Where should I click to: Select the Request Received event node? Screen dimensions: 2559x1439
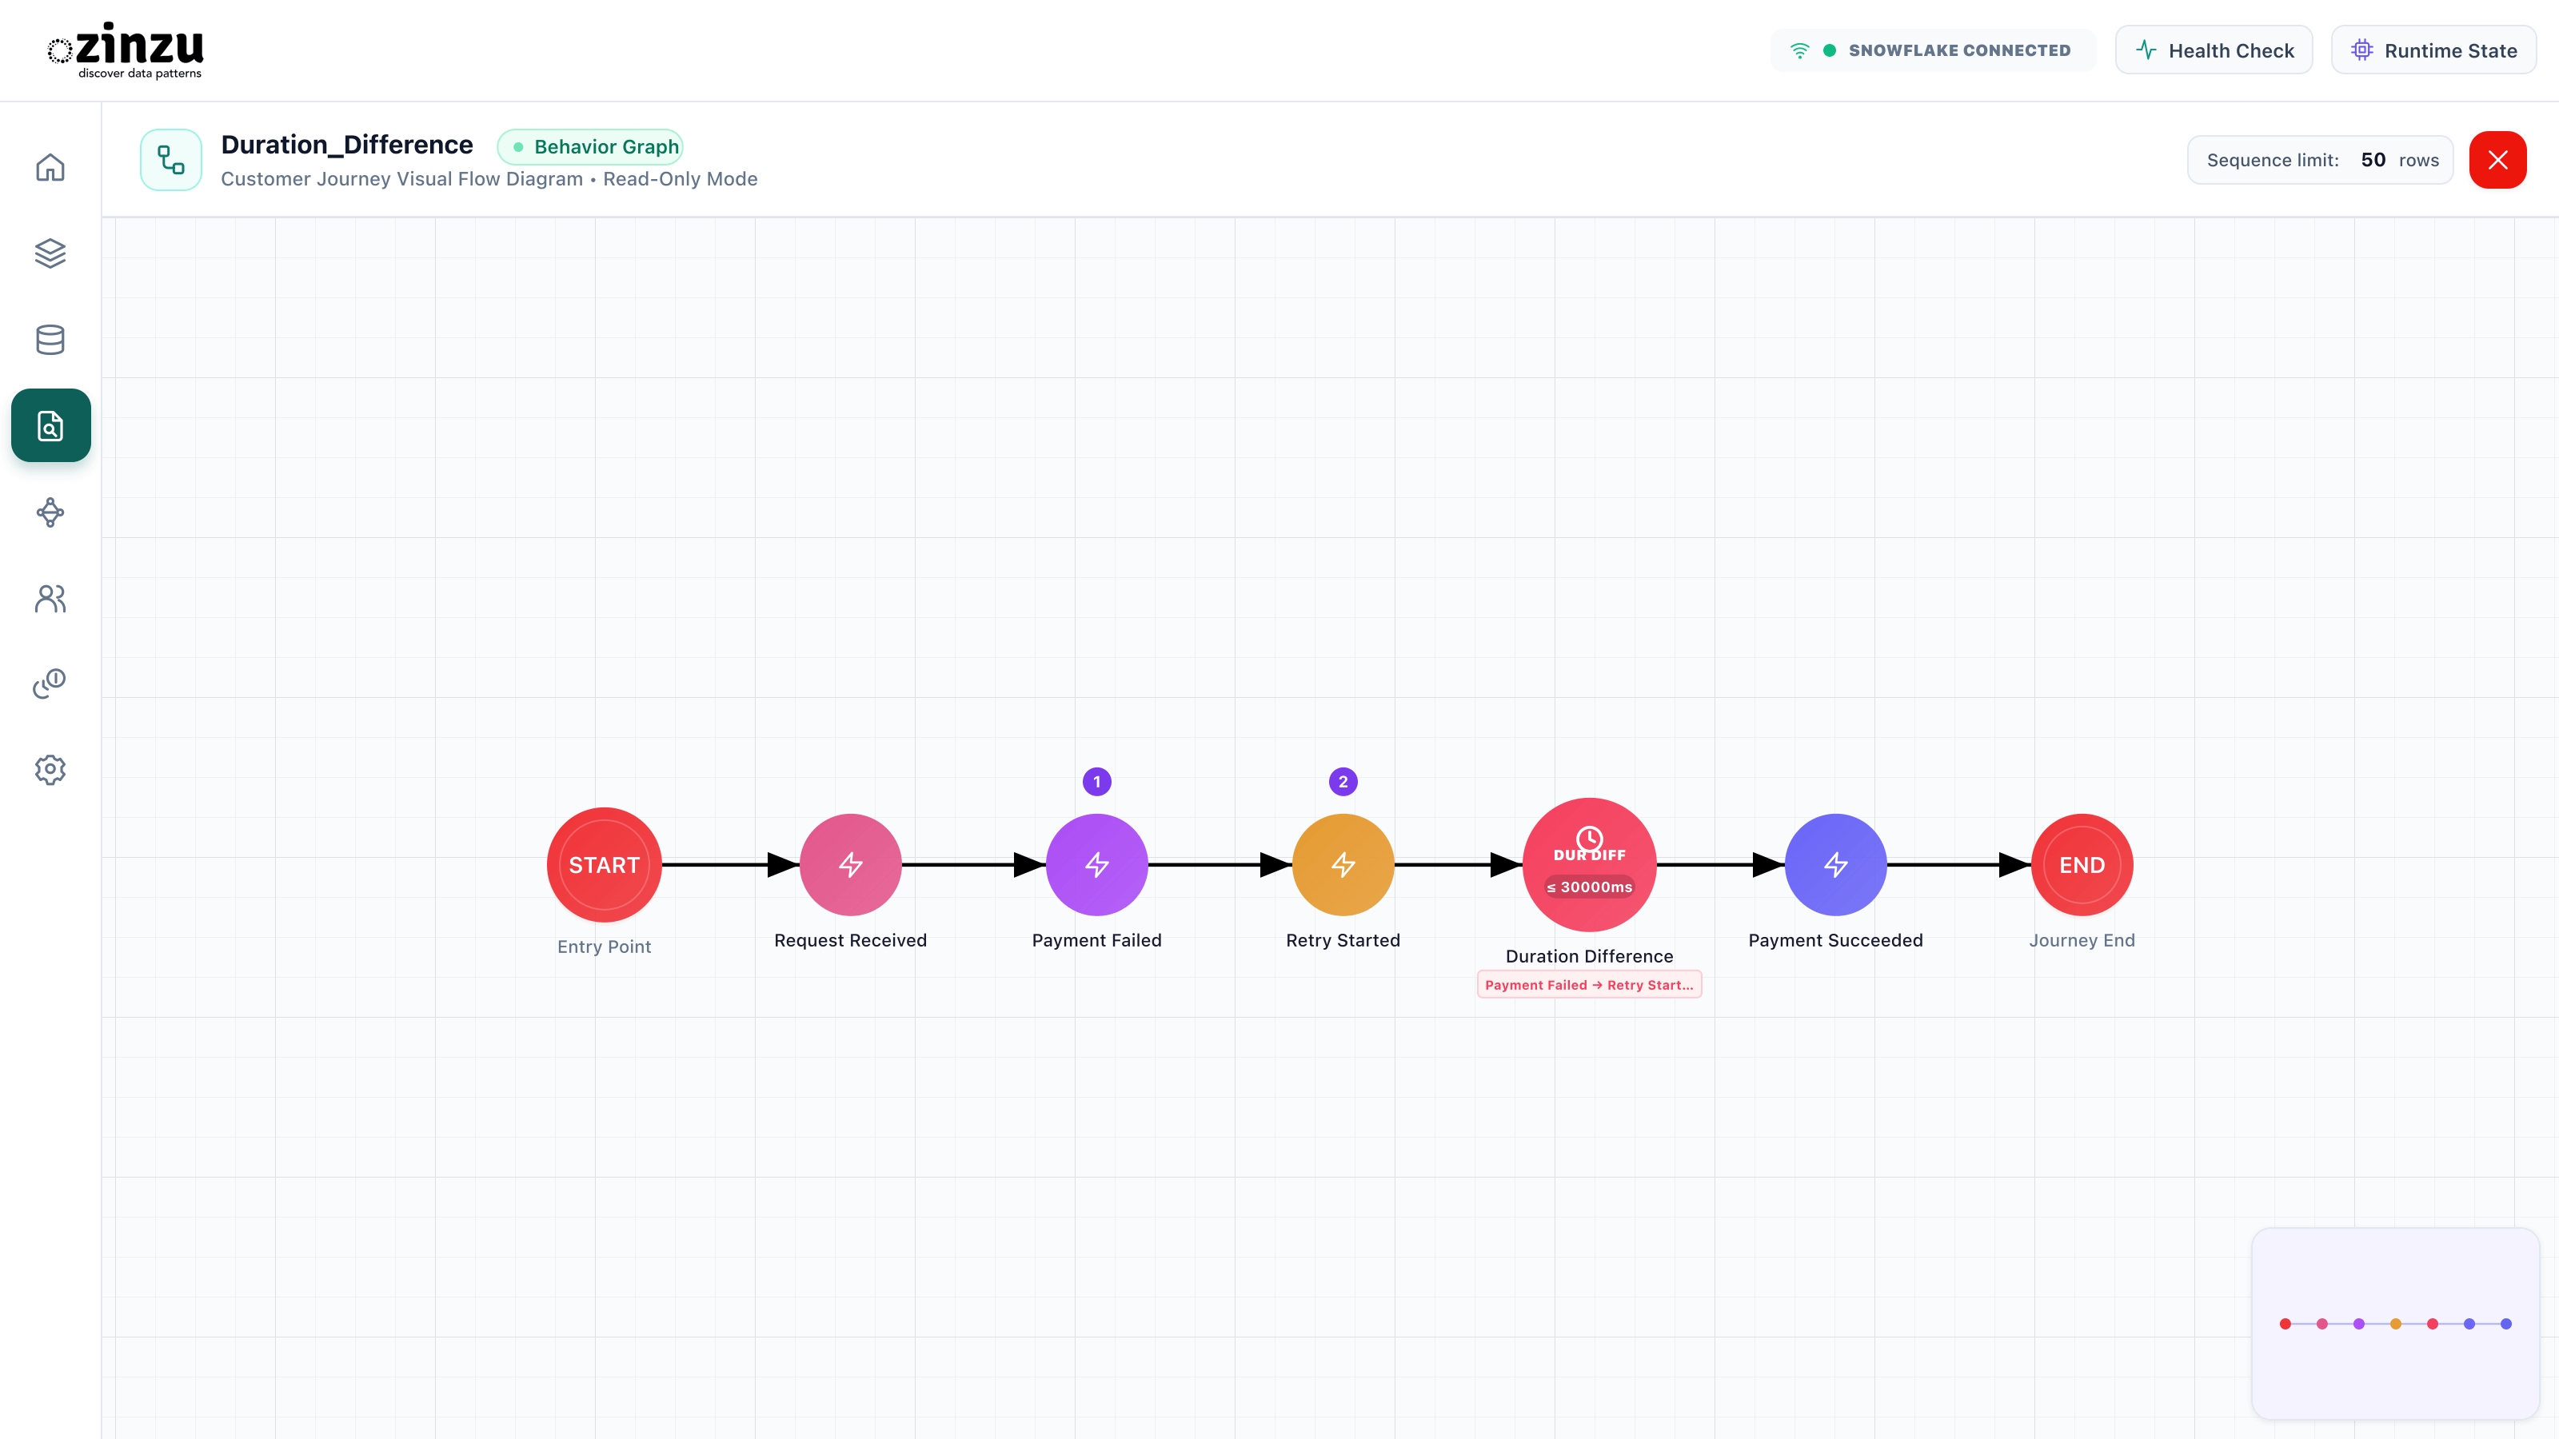point(850,865)
